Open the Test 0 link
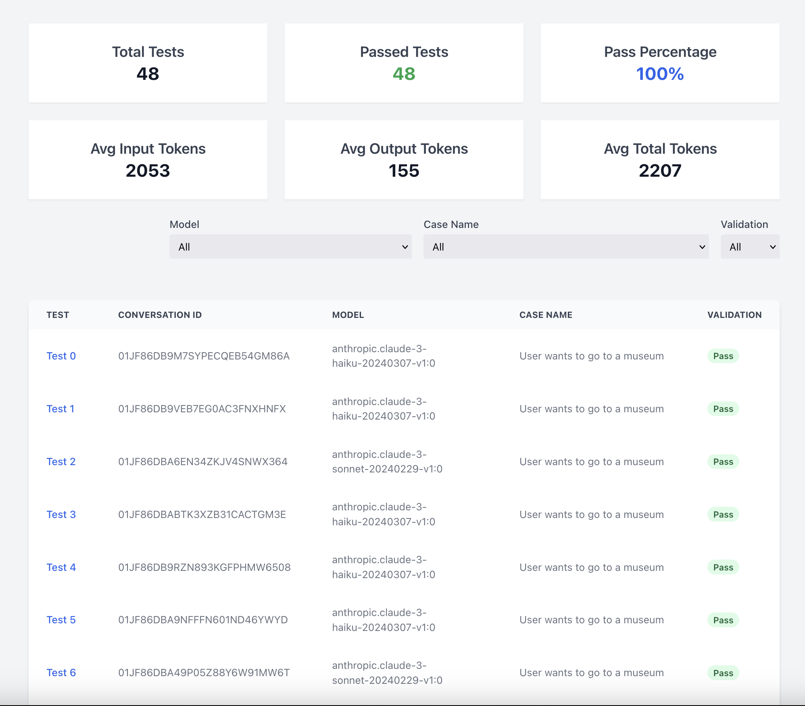 click(x=61, y=356)
